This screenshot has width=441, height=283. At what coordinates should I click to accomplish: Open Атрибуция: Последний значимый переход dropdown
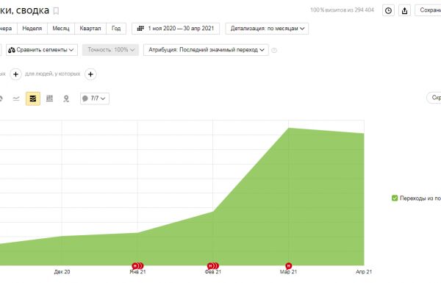[x=206, y=50]
